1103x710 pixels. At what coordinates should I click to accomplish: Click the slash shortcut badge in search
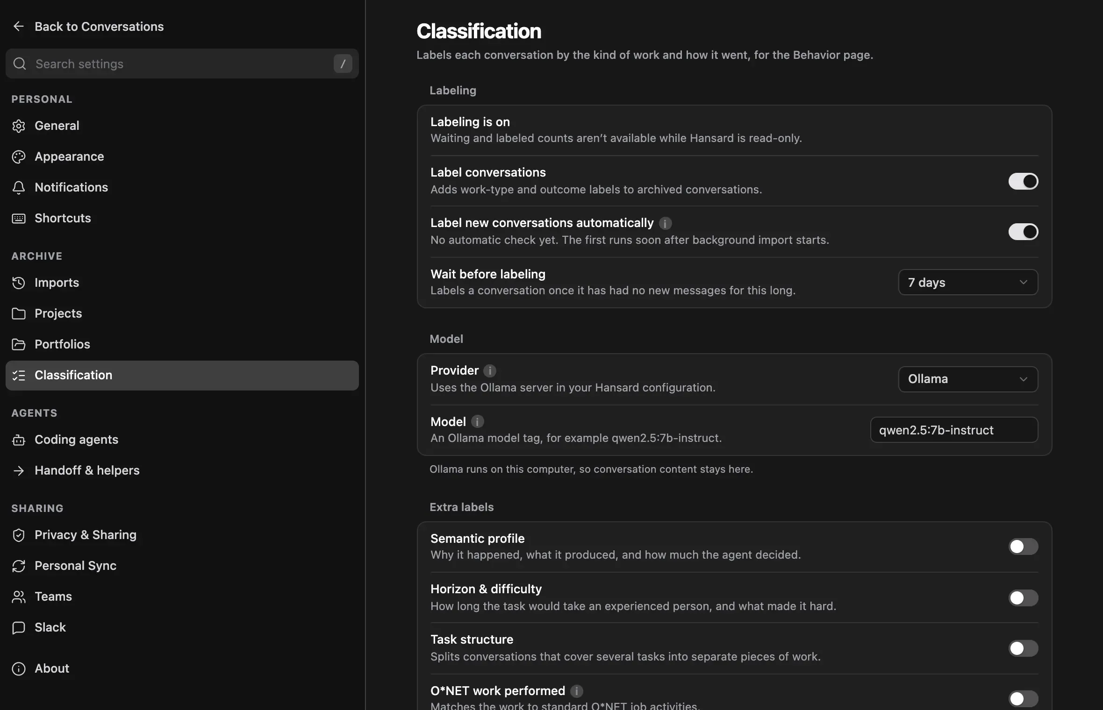point(343,64)
